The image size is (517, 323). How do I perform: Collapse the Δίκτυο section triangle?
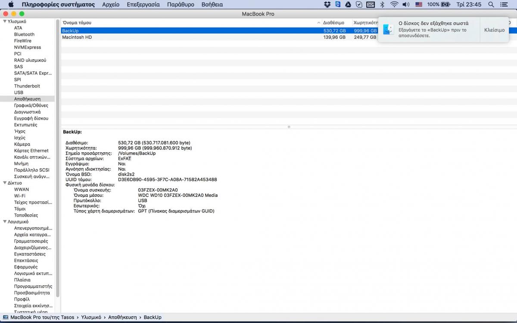point(5,183)
